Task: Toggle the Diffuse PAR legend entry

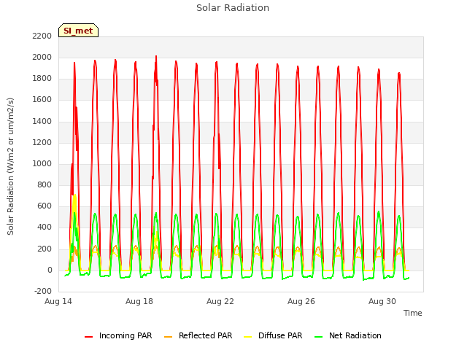Action: click(273, 335)
